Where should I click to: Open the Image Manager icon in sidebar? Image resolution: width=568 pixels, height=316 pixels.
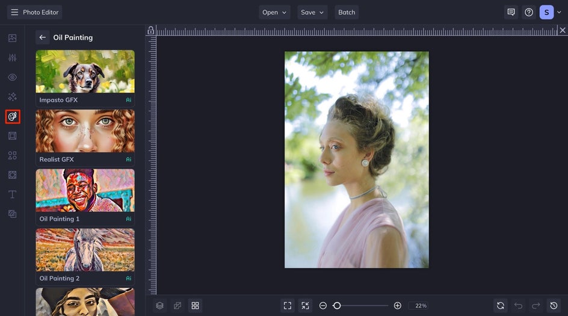13,38
